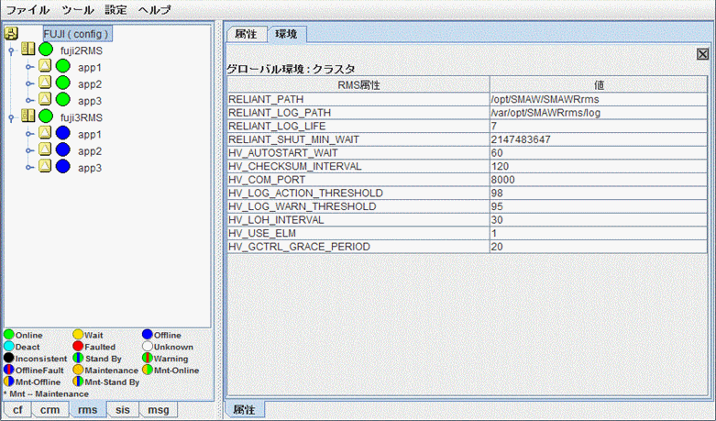716x421 pixels.
Task: Click app1 application icon under fuji3RMS
Action: pyautogui.click(x=45, y=132)
